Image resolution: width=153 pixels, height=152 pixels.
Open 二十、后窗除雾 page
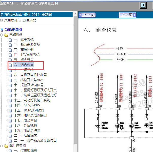pyautogui.click(x=25, y=136)
